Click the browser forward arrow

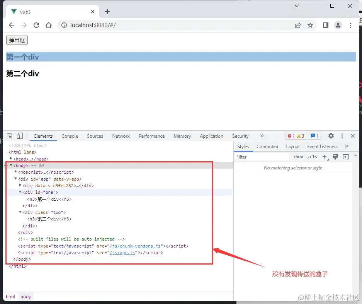point(24,25)
